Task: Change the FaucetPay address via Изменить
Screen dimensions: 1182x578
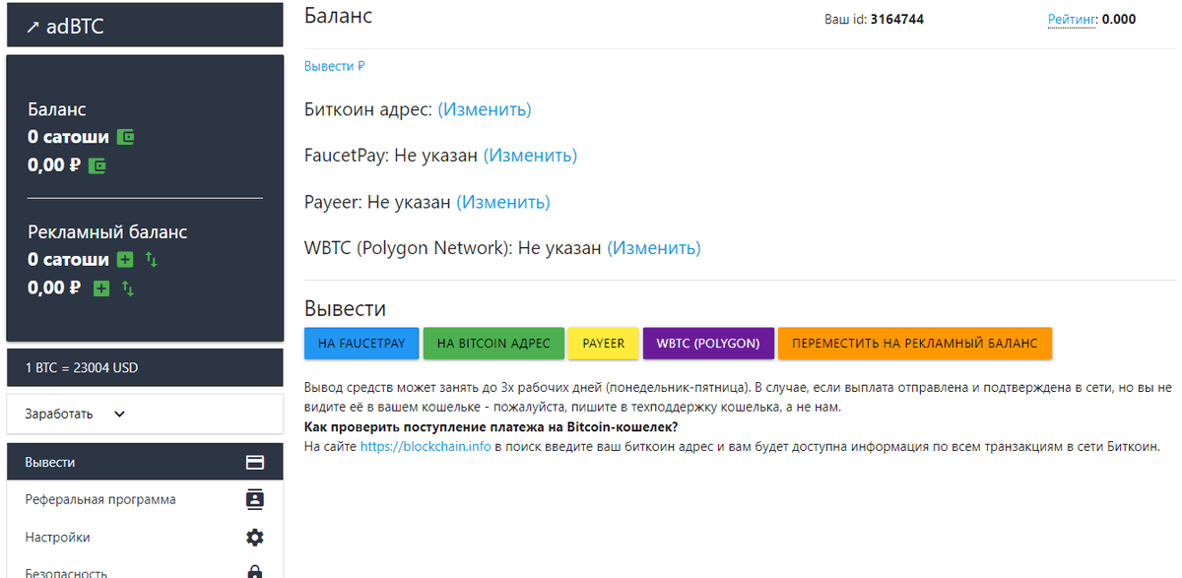Action: point(530,156)
